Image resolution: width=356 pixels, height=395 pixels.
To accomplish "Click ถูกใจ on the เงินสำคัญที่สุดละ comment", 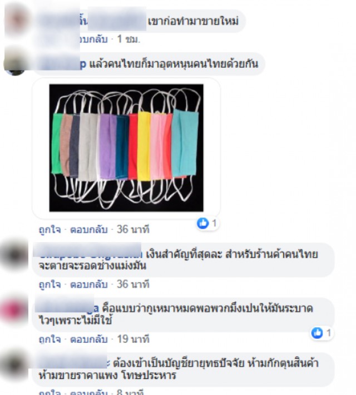I will (50, 284).
